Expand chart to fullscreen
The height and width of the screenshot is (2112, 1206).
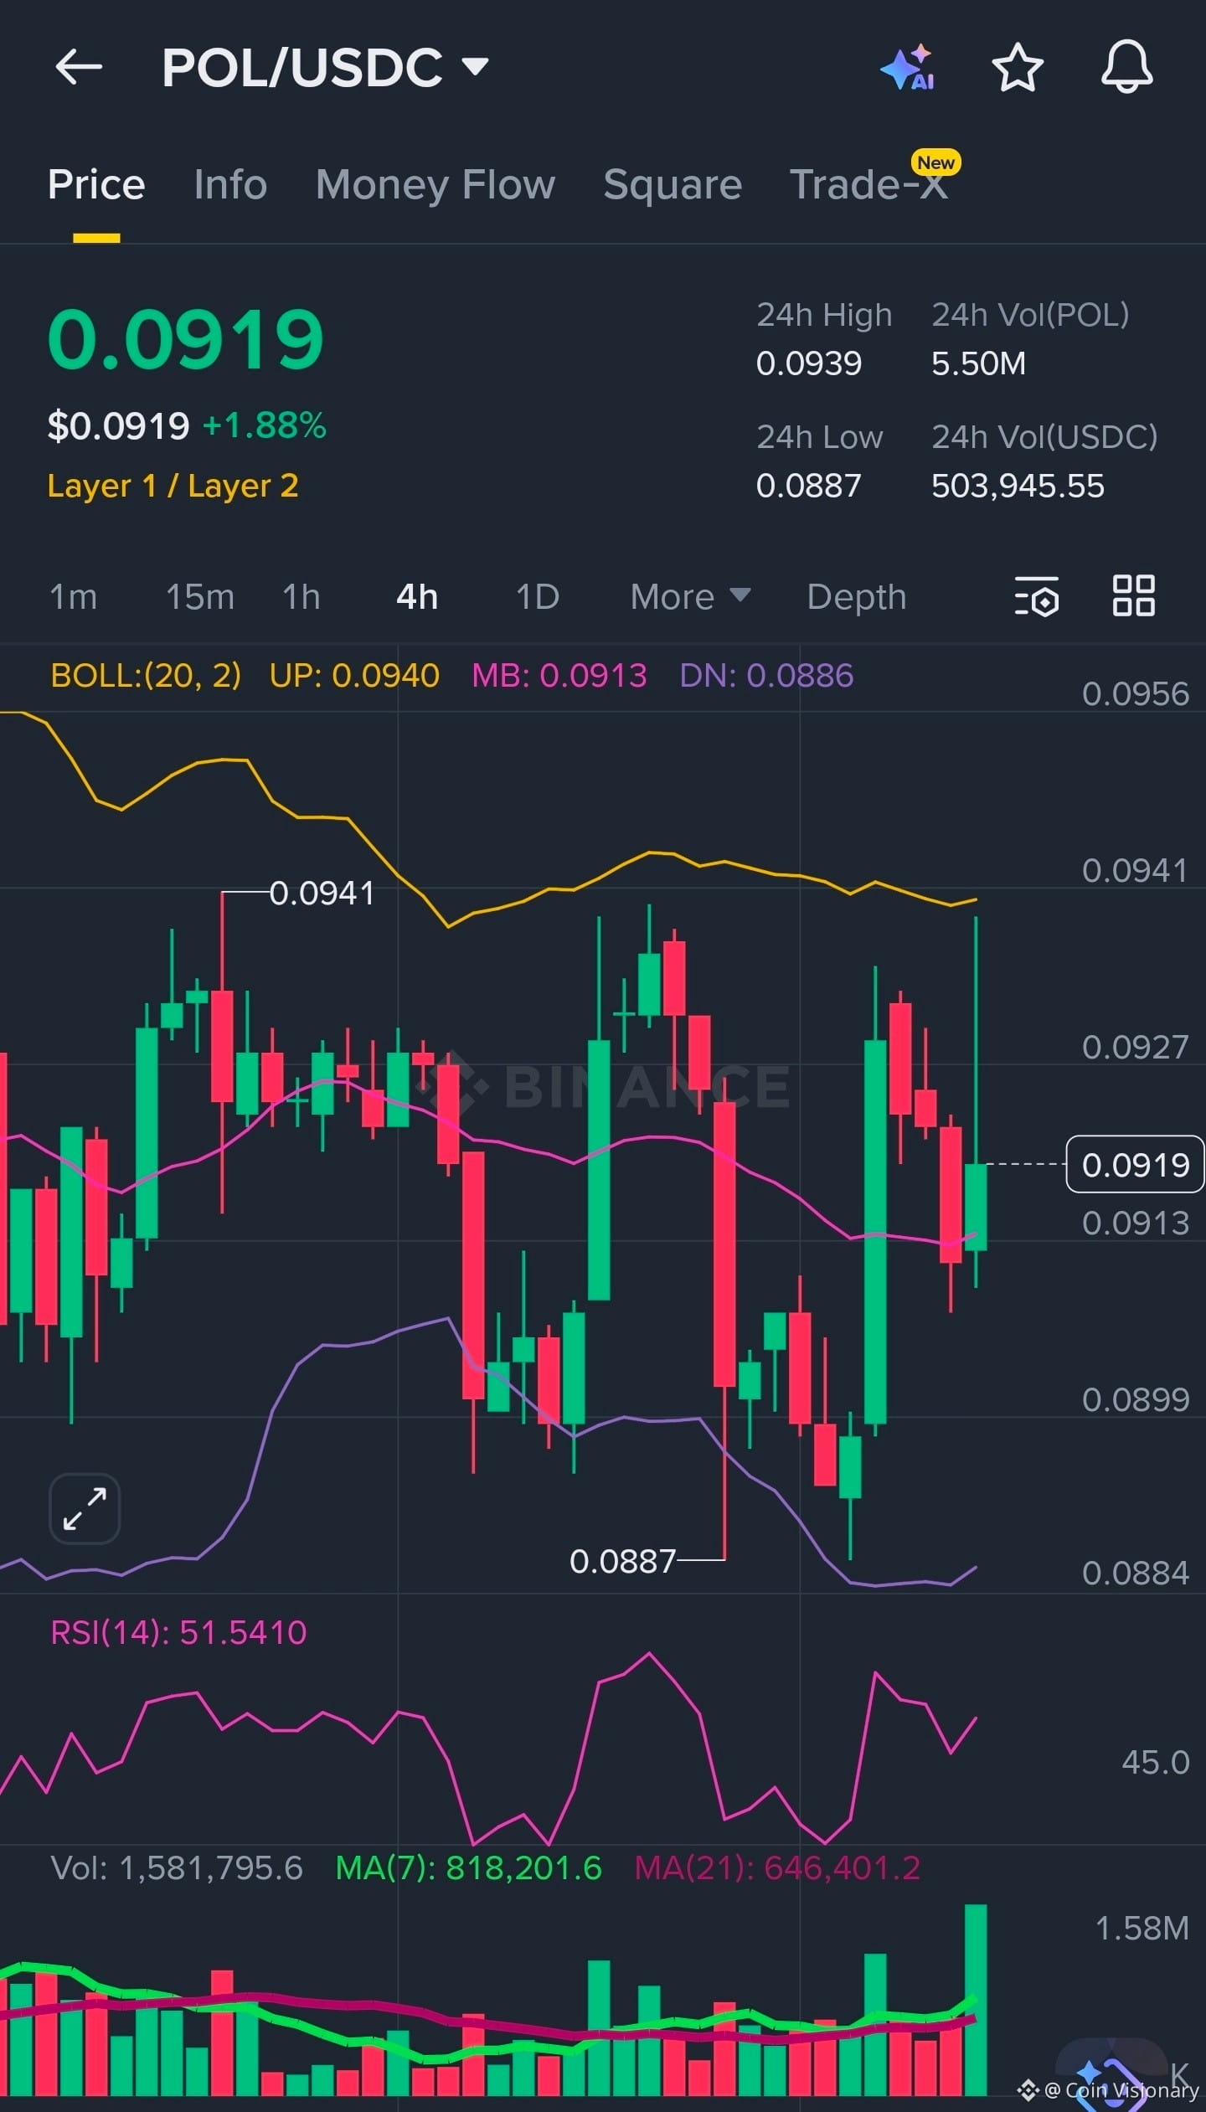point(85,1508)
